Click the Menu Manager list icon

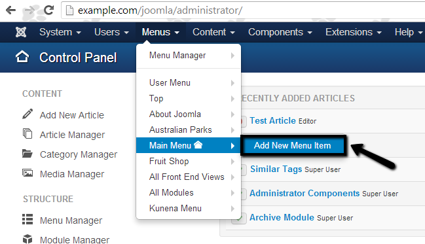point(28,219)
